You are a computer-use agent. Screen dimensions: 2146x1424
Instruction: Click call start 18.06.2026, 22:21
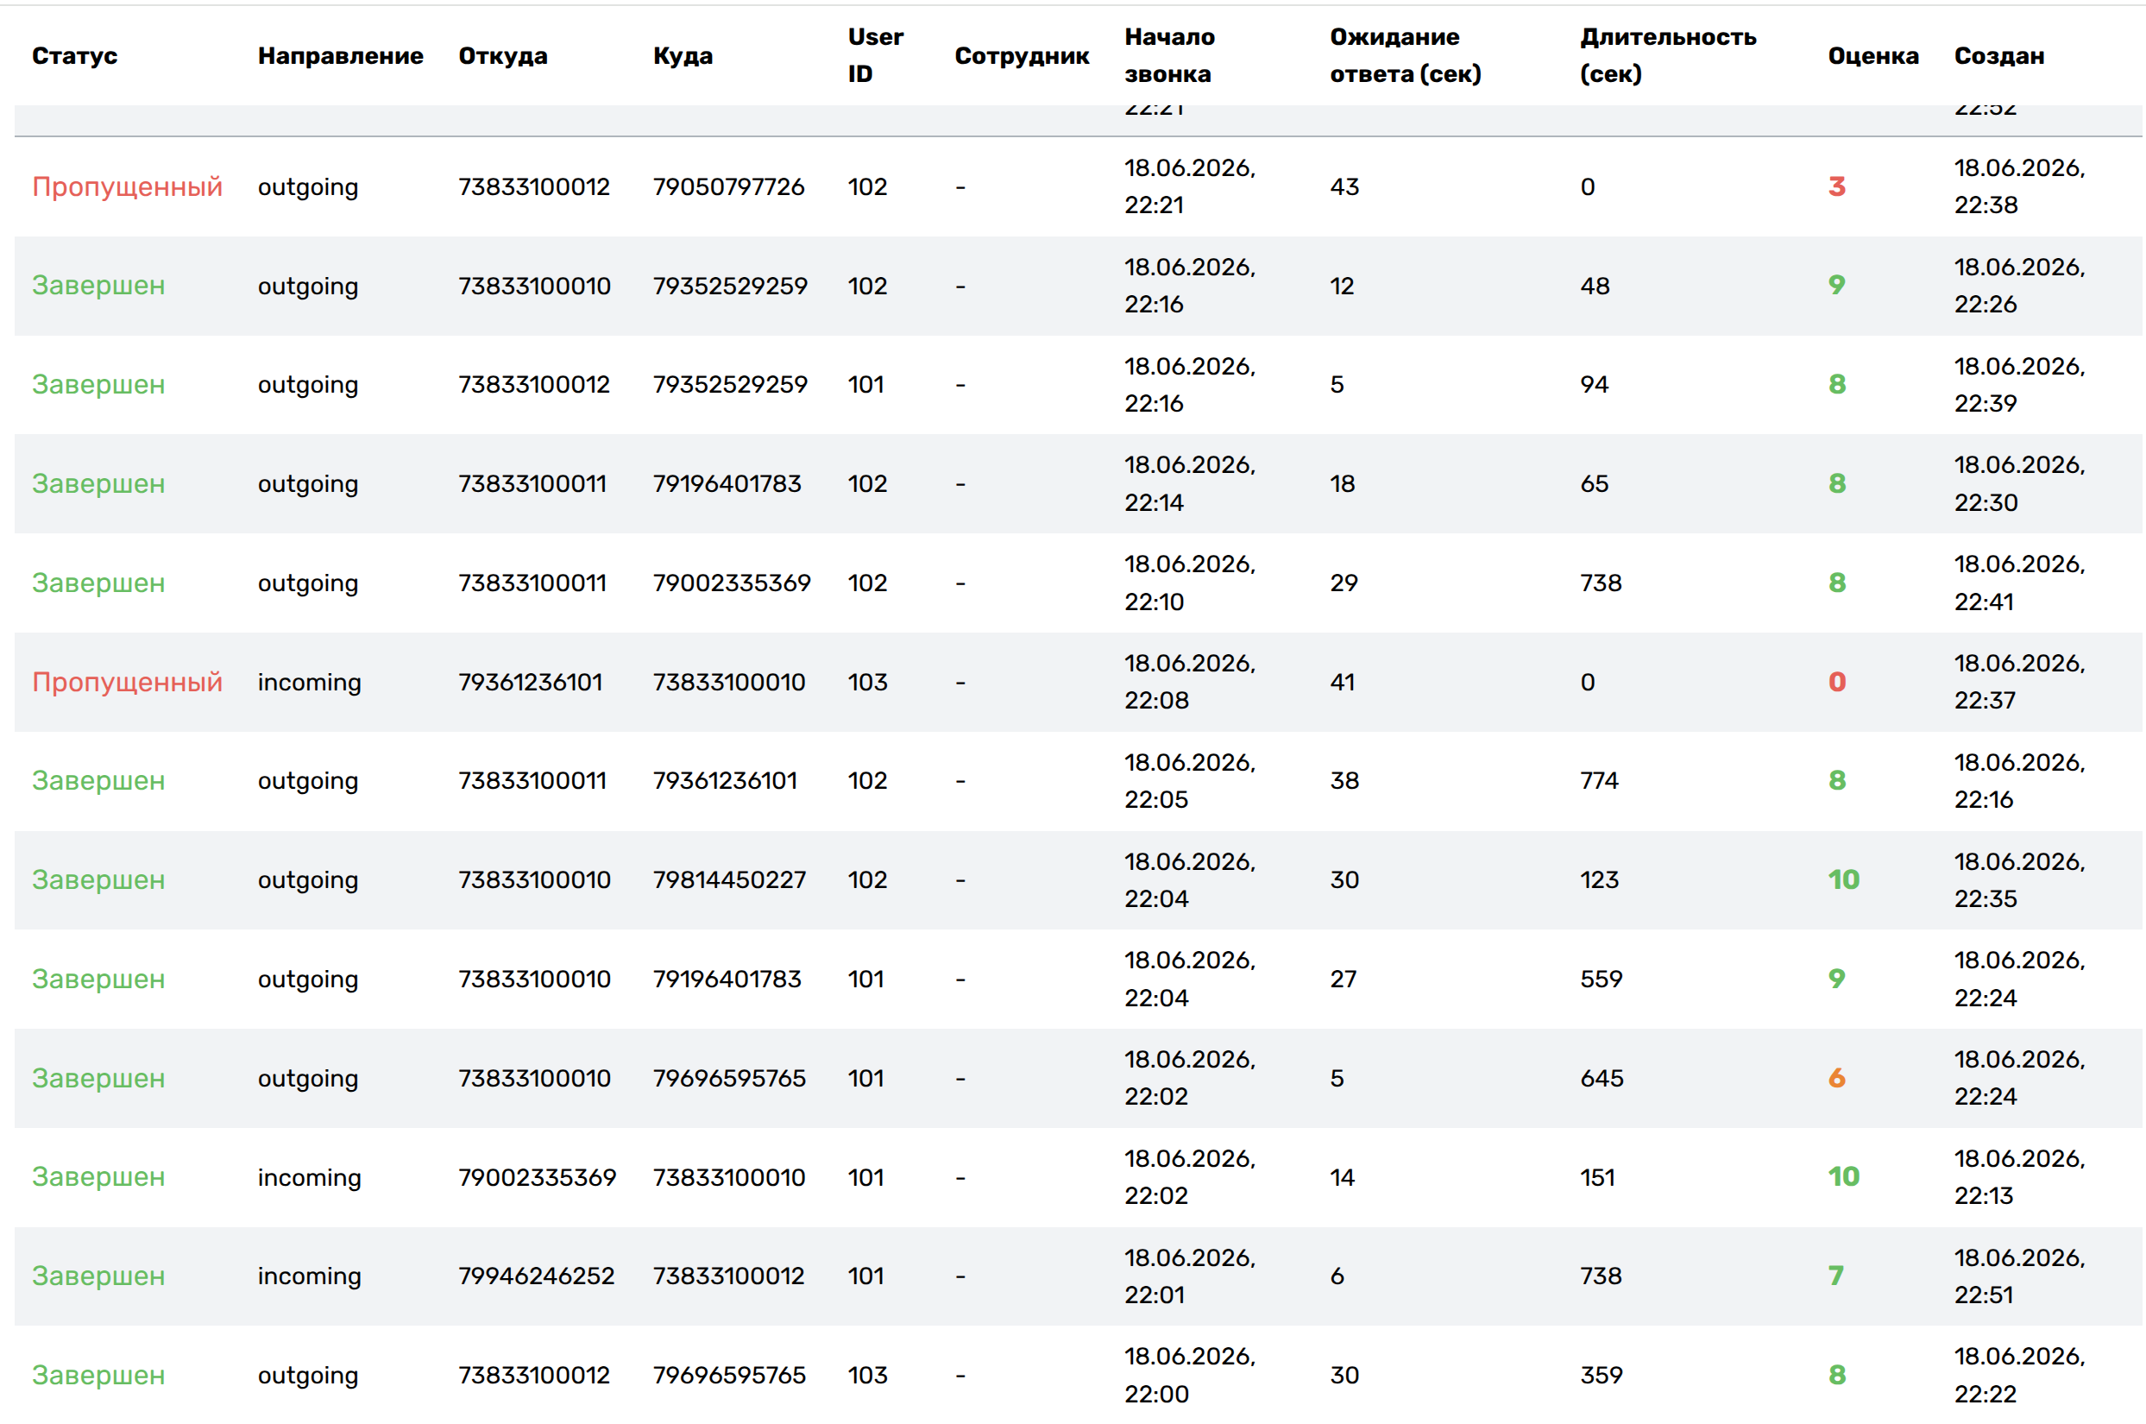pos(1189,186)
